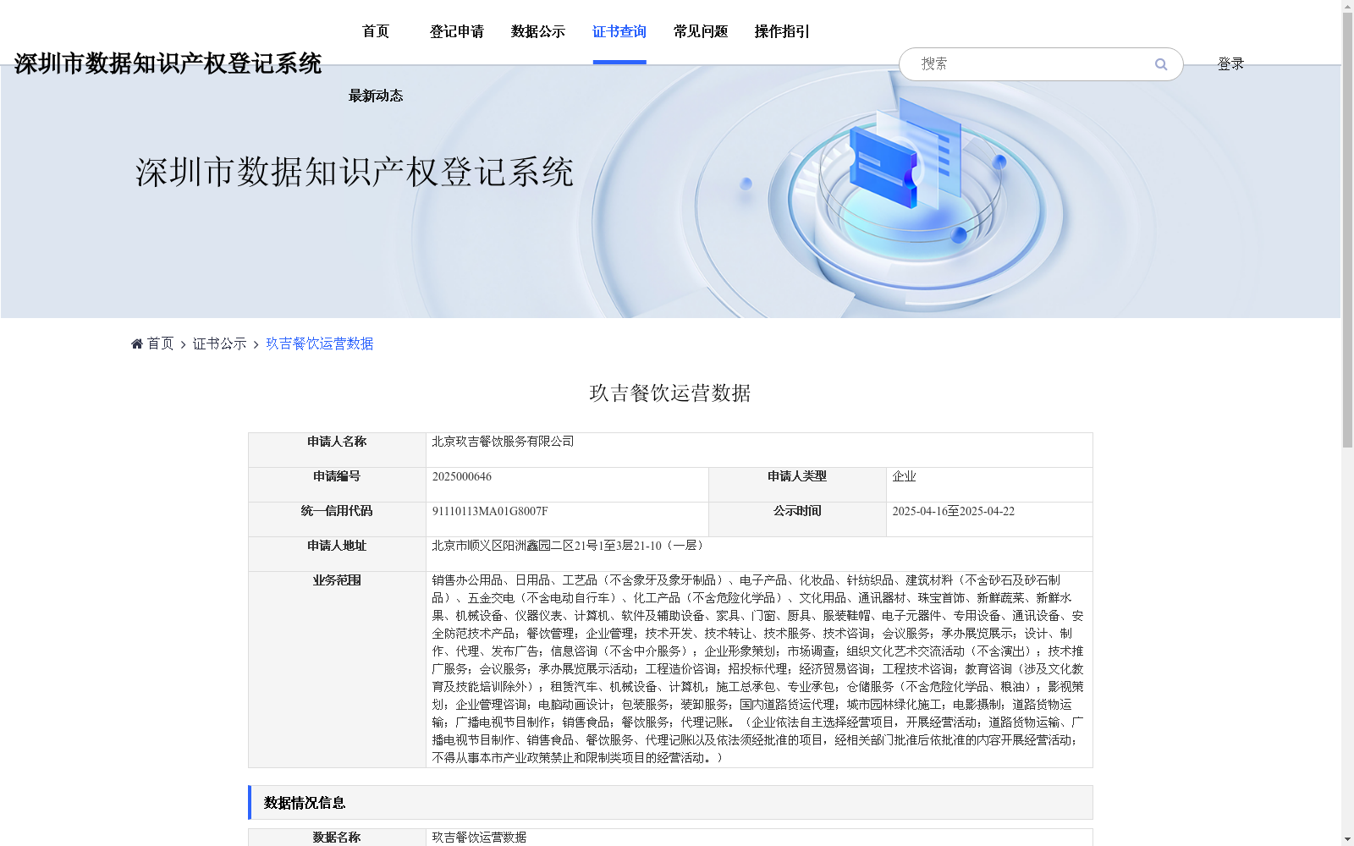This screenshot has height=846, width=1354.
Task: Open the 登记申请 menu item
Action: 457,31
